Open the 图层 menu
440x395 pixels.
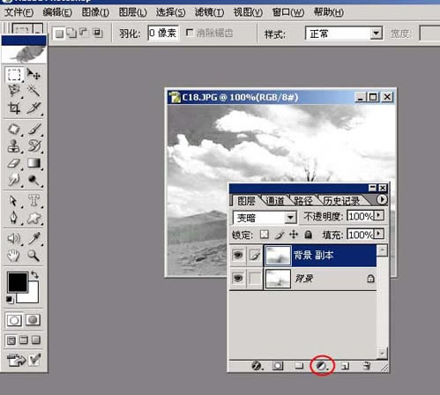pyautogui.click(x=133, y=12)
